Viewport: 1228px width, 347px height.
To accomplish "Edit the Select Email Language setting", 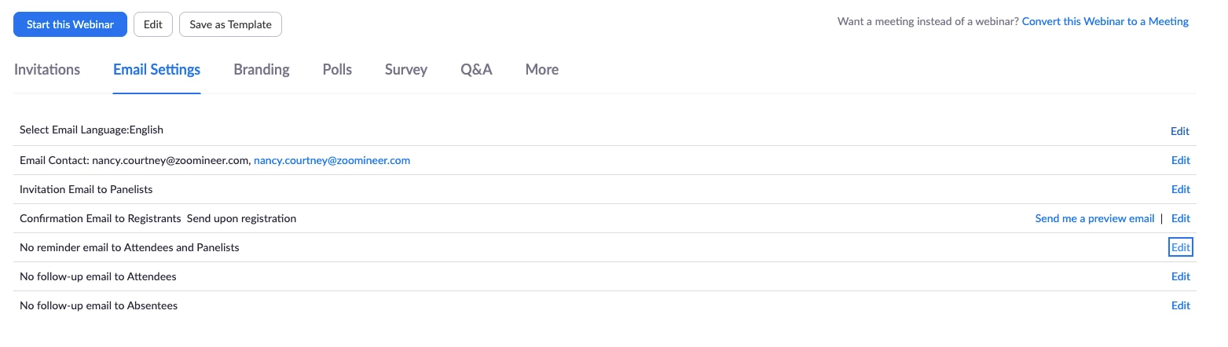I will [1180, 131].
